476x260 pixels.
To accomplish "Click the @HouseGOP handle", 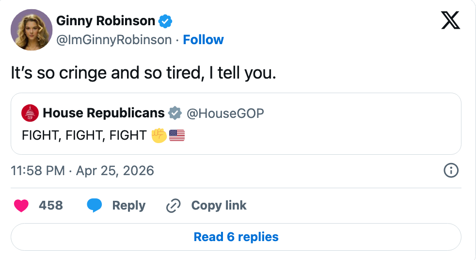I will tap(225, 113).
